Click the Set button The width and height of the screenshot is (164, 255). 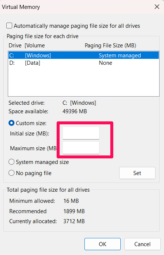pyautogui.click(x=137, y=173)
